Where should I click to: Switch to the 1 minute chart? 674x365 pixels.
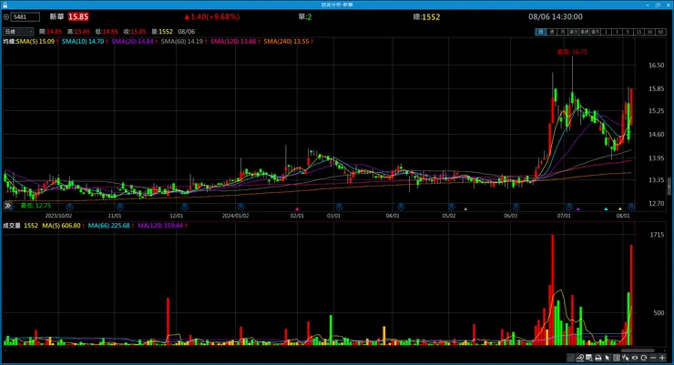point(606,32)
